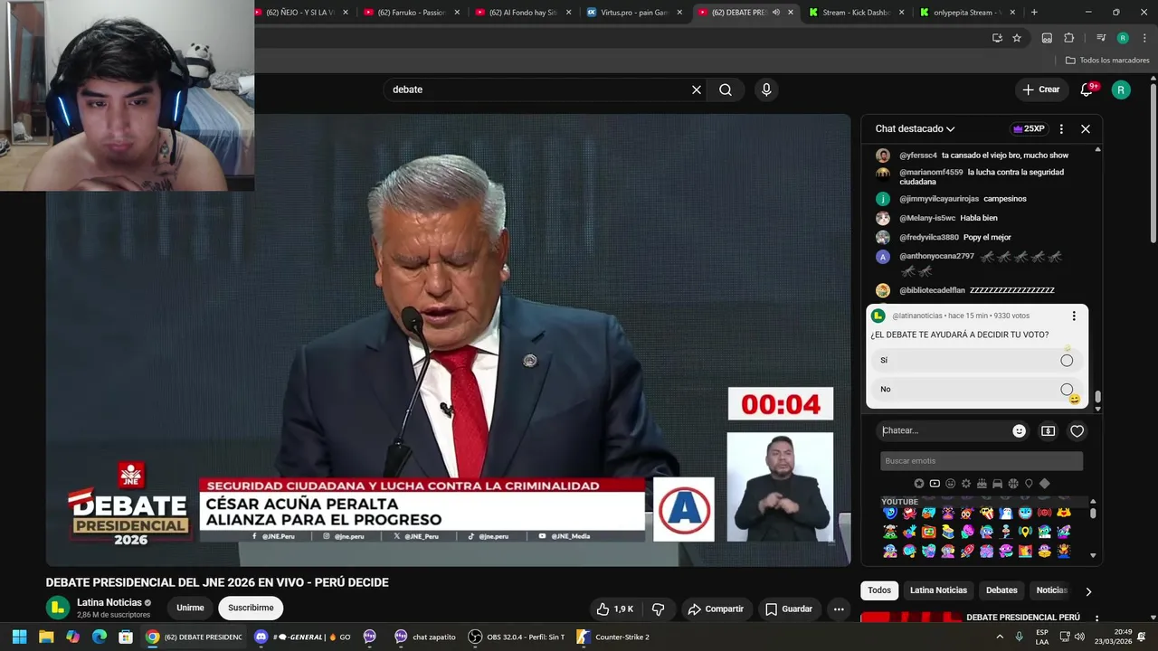Open Discord GENERAL window in taskbar
Screen dimensions: 1158x651
(303, 637)
